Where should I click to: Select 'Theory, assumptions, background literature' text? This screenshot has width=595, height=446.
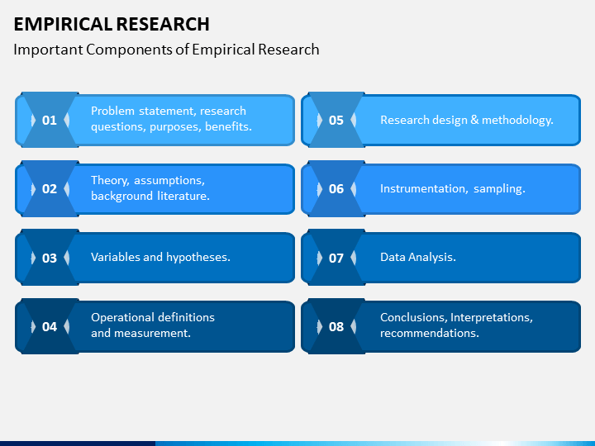click(x=150, y=188)
